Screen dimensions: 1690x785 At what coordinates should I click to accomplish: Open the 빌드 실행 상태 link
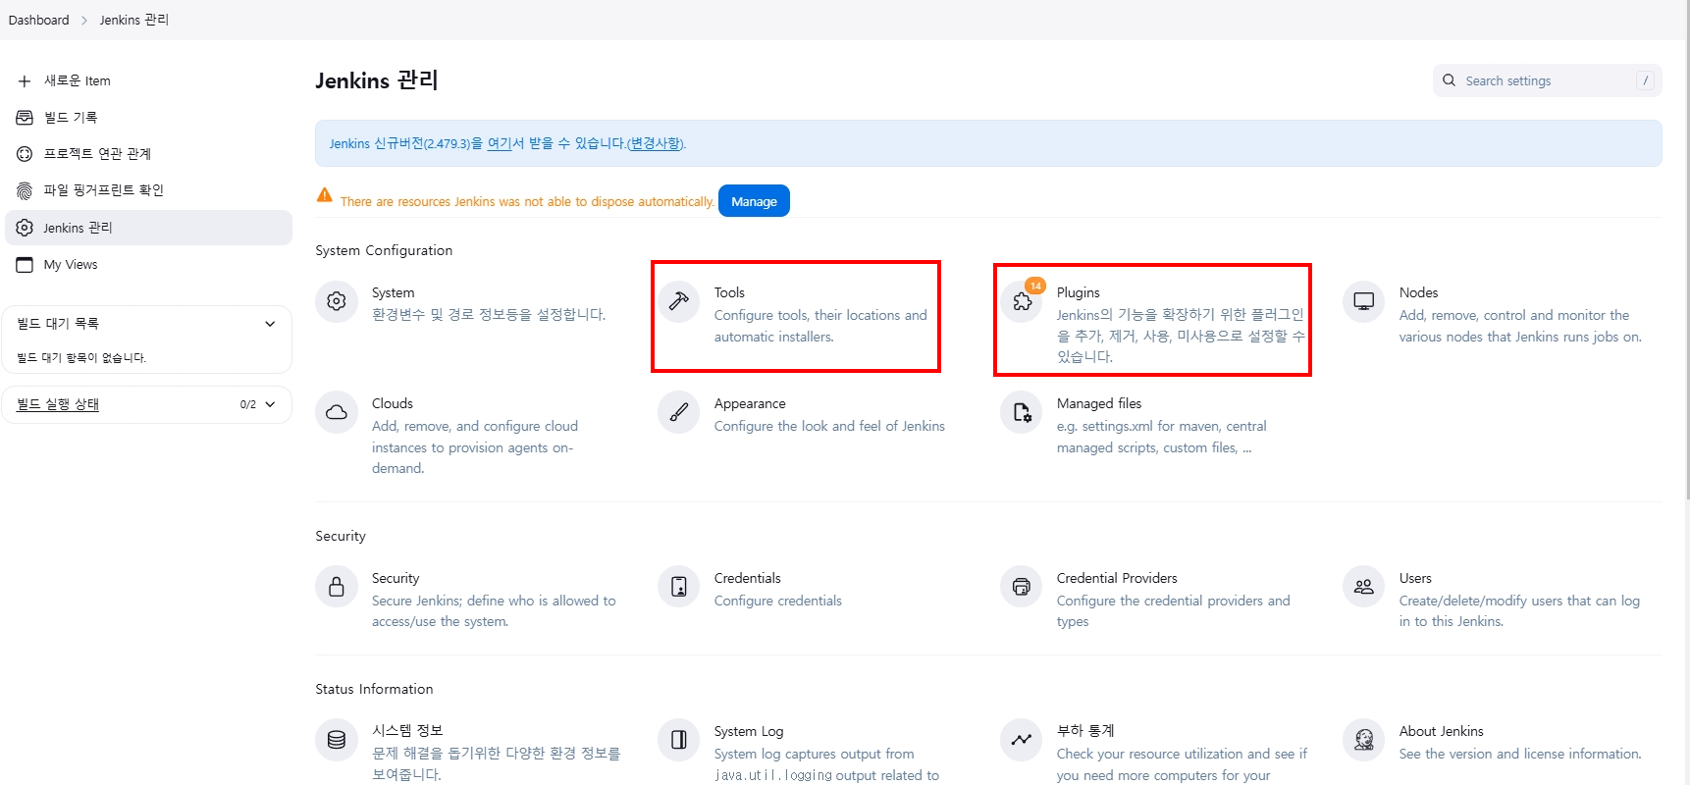58,404
